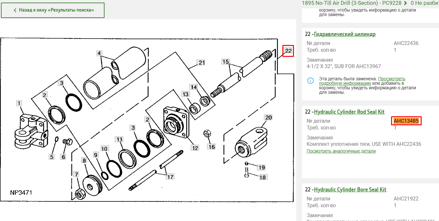Select callout 22 on the diagram
The height and width of the screenshot is (221, 439).
click(288, 51)
